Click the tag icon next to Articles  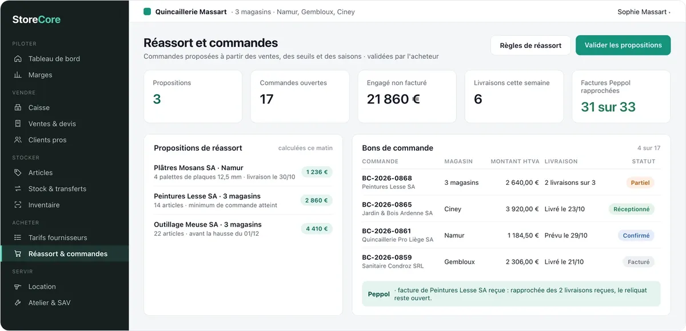18,172
